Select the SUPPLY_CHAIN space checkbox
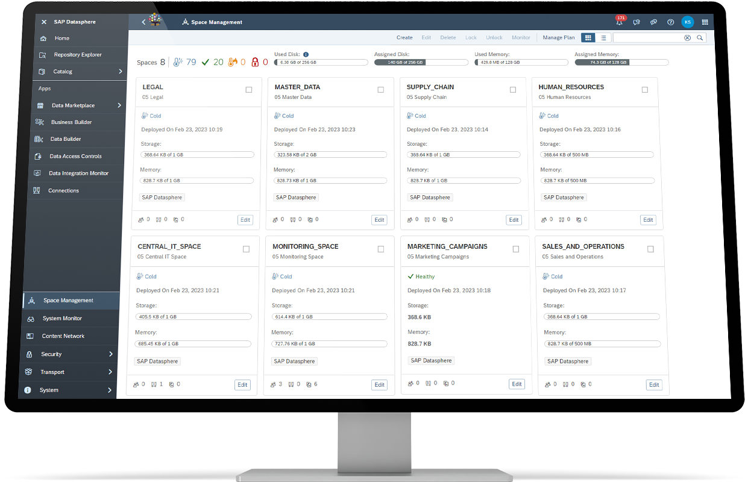 click(x=512, y=90)
